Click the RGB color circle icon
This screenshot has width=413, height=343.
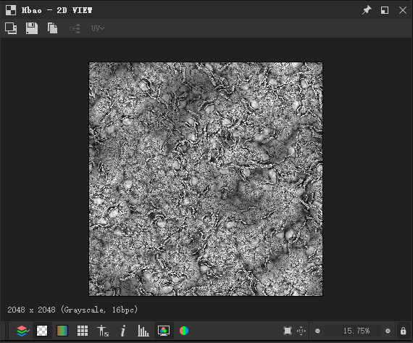click(x=184, y=331)
